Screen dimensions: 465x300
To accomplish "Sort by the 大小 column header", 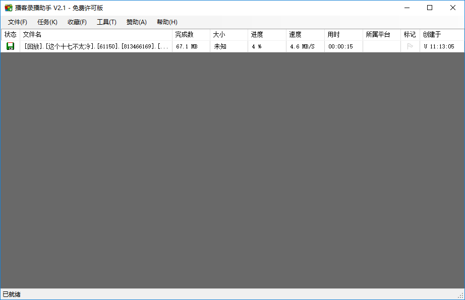I will click(229, 35).
